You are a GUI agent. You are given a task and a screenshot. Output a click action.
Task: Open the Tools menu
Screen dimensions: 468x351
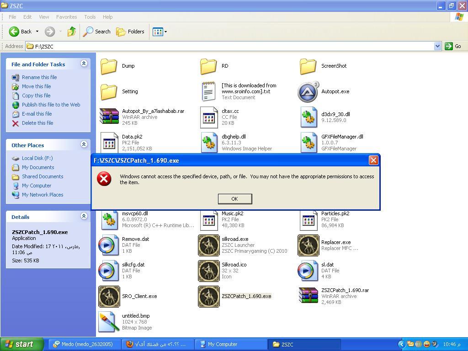tap(90, 17)
